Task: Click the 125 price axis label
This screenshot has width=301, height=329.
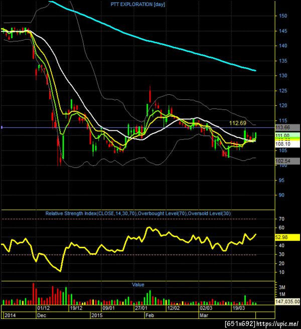Action: [x=283, y=91]
